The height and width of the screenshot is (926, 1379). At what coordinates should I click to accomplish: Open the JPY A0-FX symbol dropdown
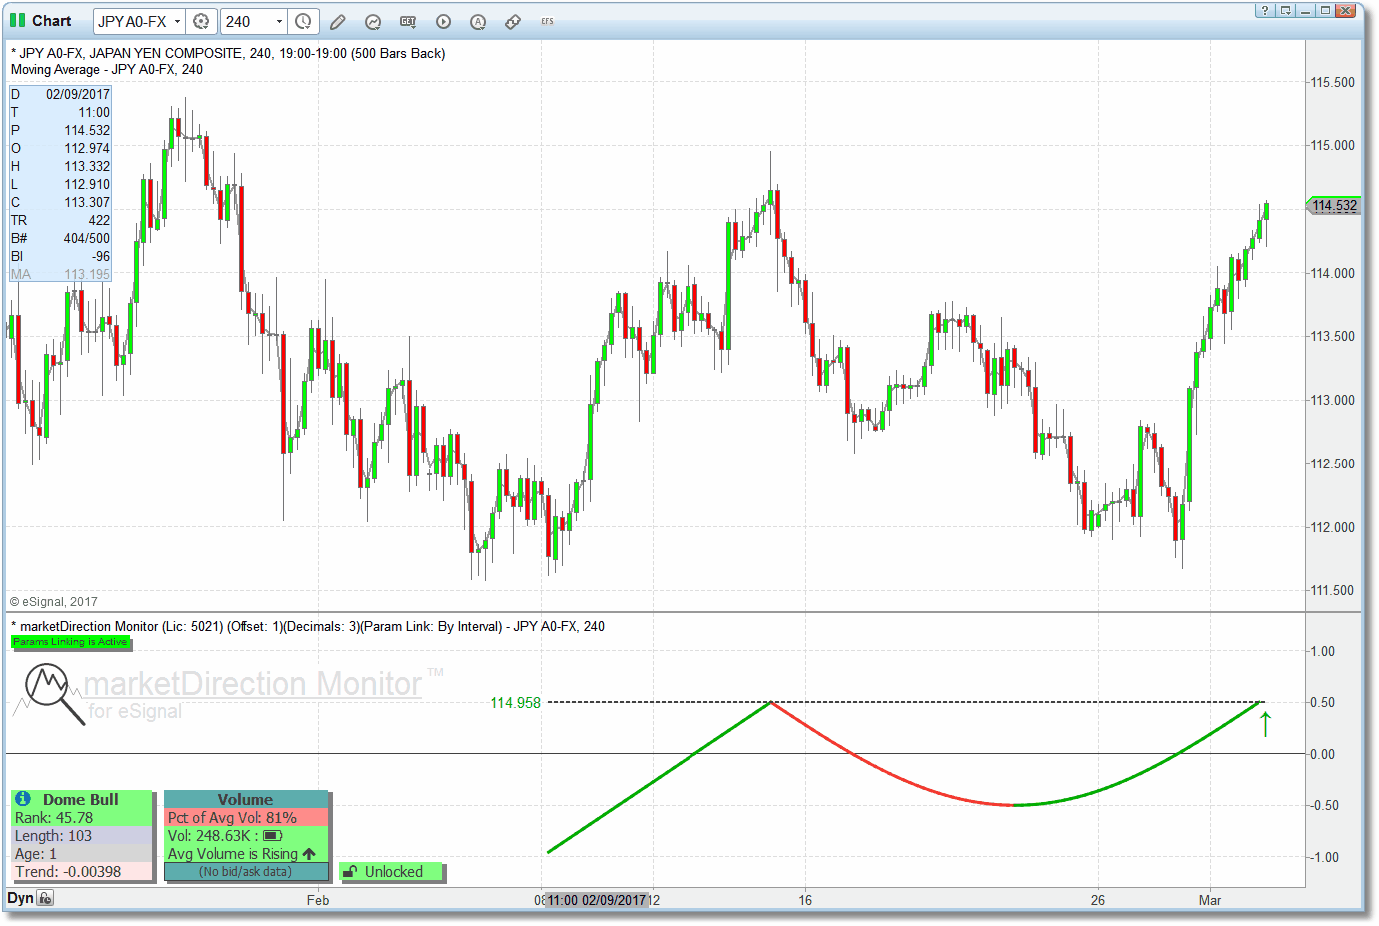pos(177,21)
